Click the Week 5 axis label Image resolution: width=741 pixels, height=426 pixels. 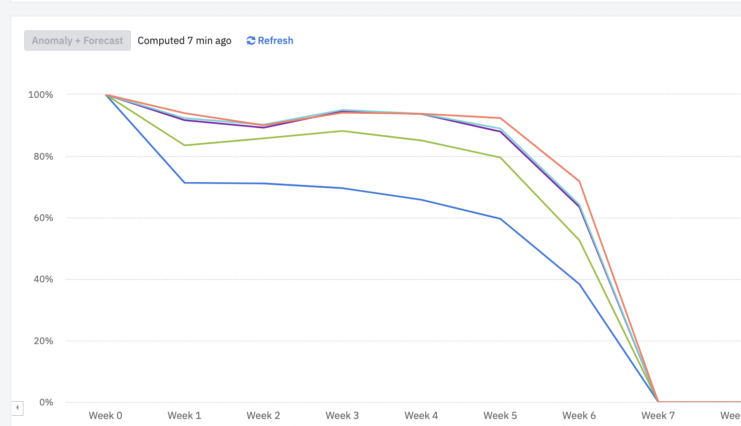pos(500,416)
